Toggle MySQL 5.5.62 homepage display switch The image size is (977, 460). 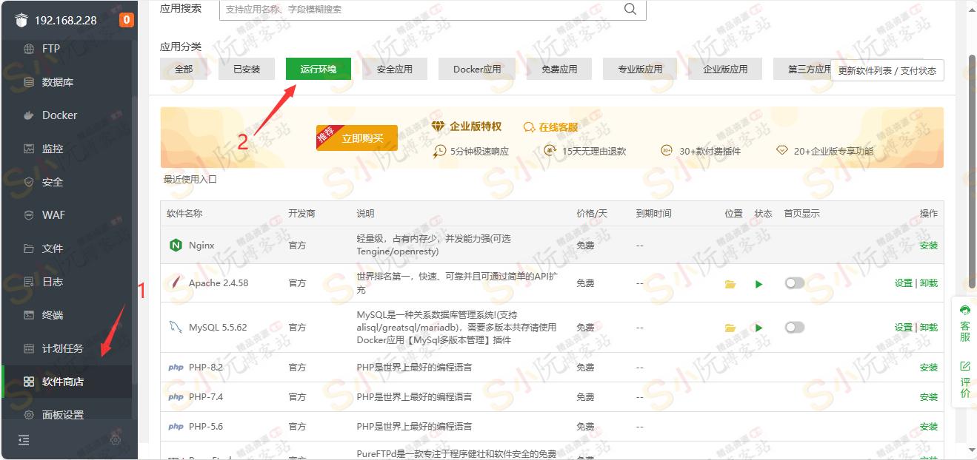[x=795, y=327]
